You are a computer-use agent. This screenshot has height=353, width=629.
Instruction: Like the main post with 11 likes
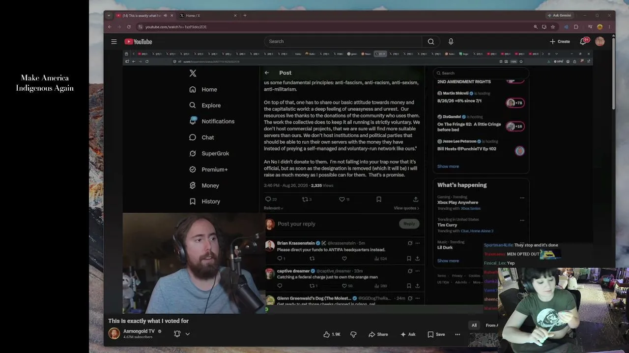coord(342,199)
